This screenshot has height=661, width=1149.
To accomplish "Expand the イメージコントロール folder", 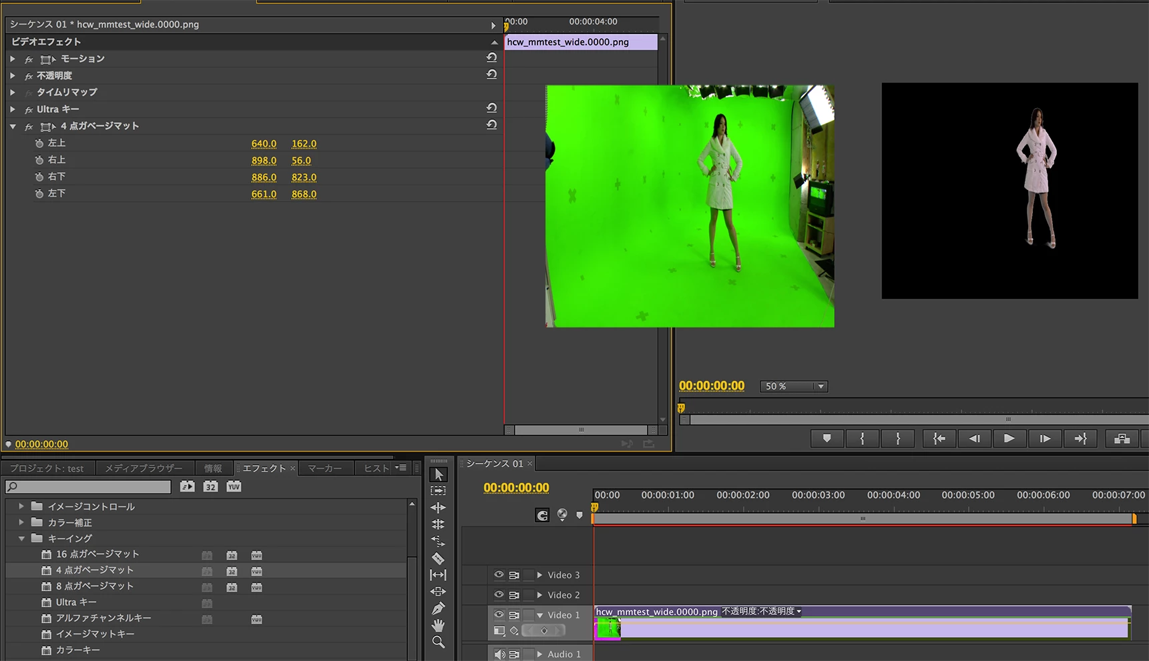I will [x=21, y=506].
